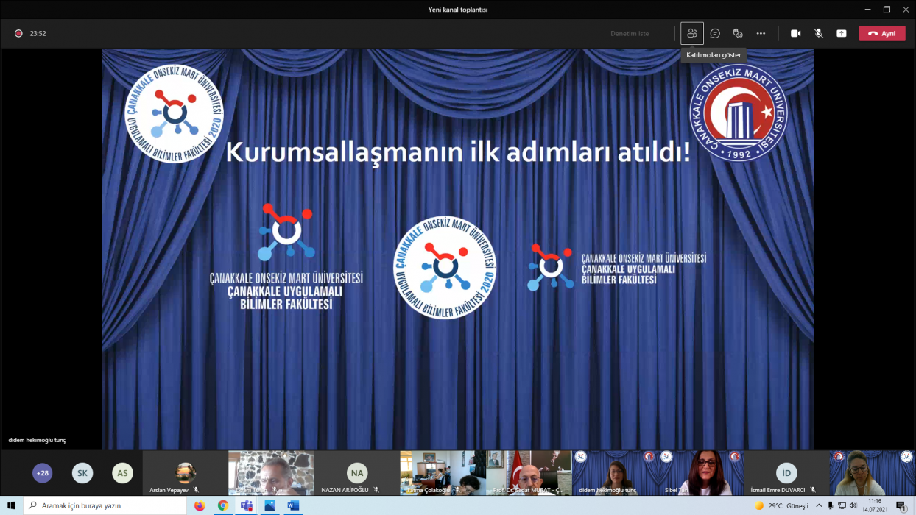Image resolution: width=916 pixels, height=515 pixels.
Task: Select Arslan Vepayev's participant tile
Action: [x=185, y=473]
